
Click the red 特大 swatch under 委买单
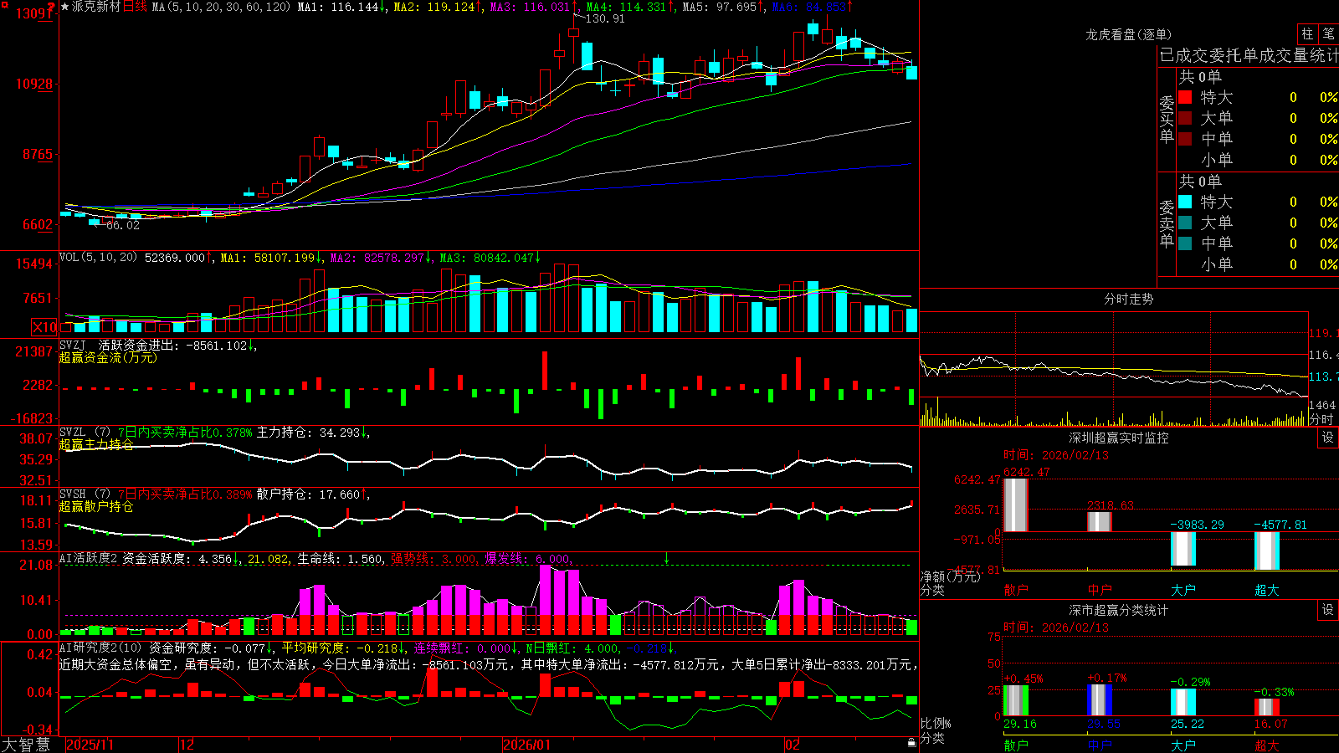click(1185, 97)
